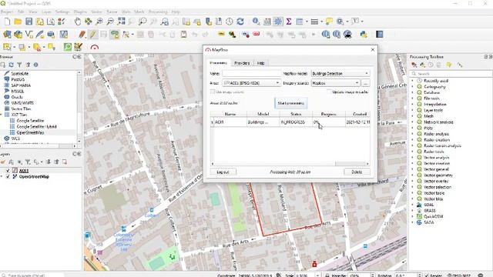Open the Python console icon
Viewport: 493px width, 277px height.
pyautogui.click(x=364, y=34)
